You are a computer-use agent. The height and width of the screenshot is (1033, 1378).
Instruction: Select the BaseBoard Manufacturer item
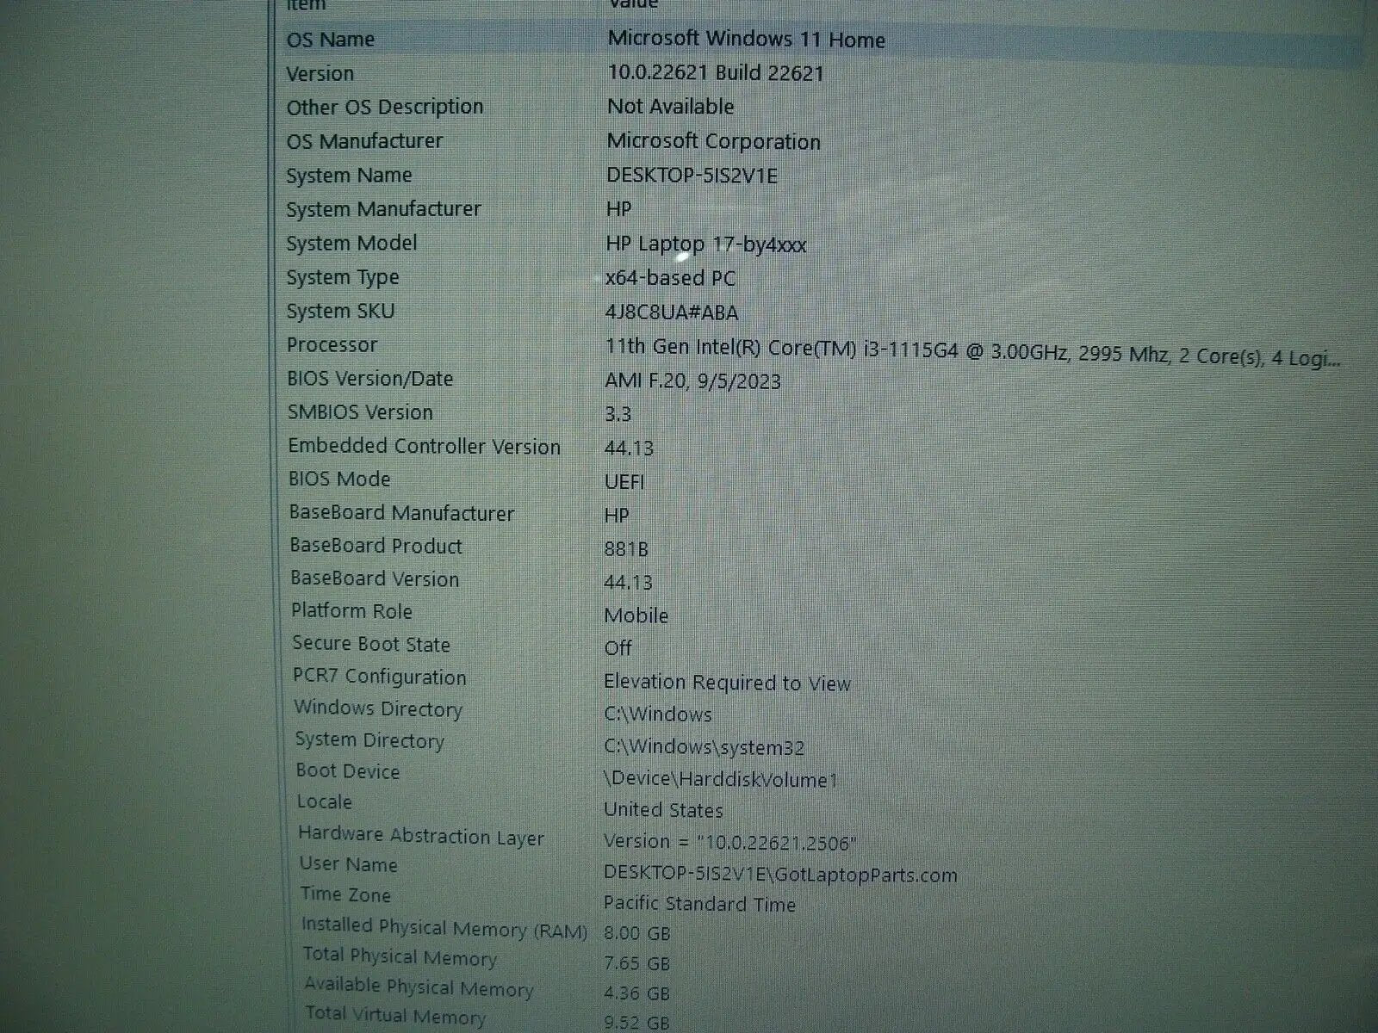(401, 513)
